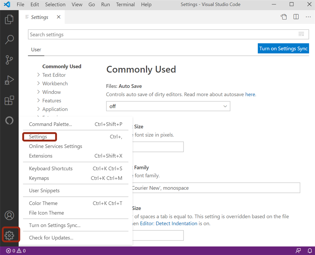Open the Search view in activity bar
The height and width of the screenshot is (255, 315).
coord(9,39)
